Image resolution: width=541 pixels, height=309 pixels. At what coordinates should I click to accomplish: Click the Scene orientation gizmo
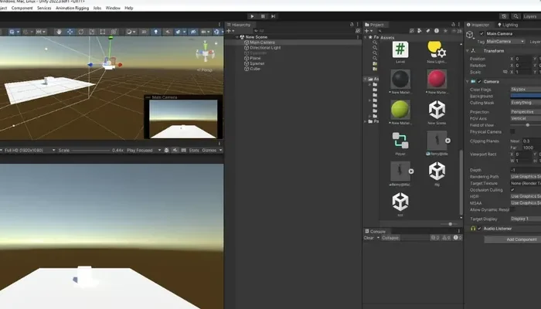click(x=206, y=53)
